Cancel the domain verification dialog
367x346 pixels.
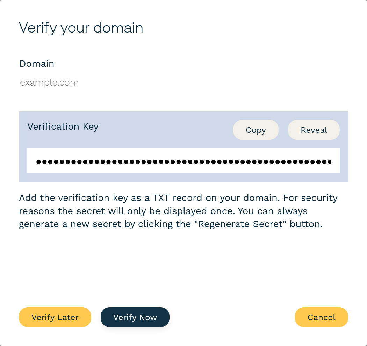321,317
